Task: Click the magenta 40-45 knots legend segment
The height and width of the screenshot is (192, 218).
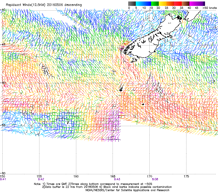Action: point(193,4)
